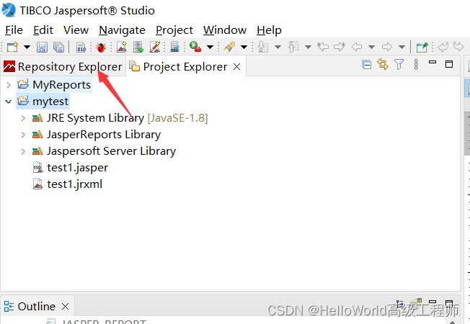Select the Outline tab
Screen dimensions: 470x324
coord(36,306)
